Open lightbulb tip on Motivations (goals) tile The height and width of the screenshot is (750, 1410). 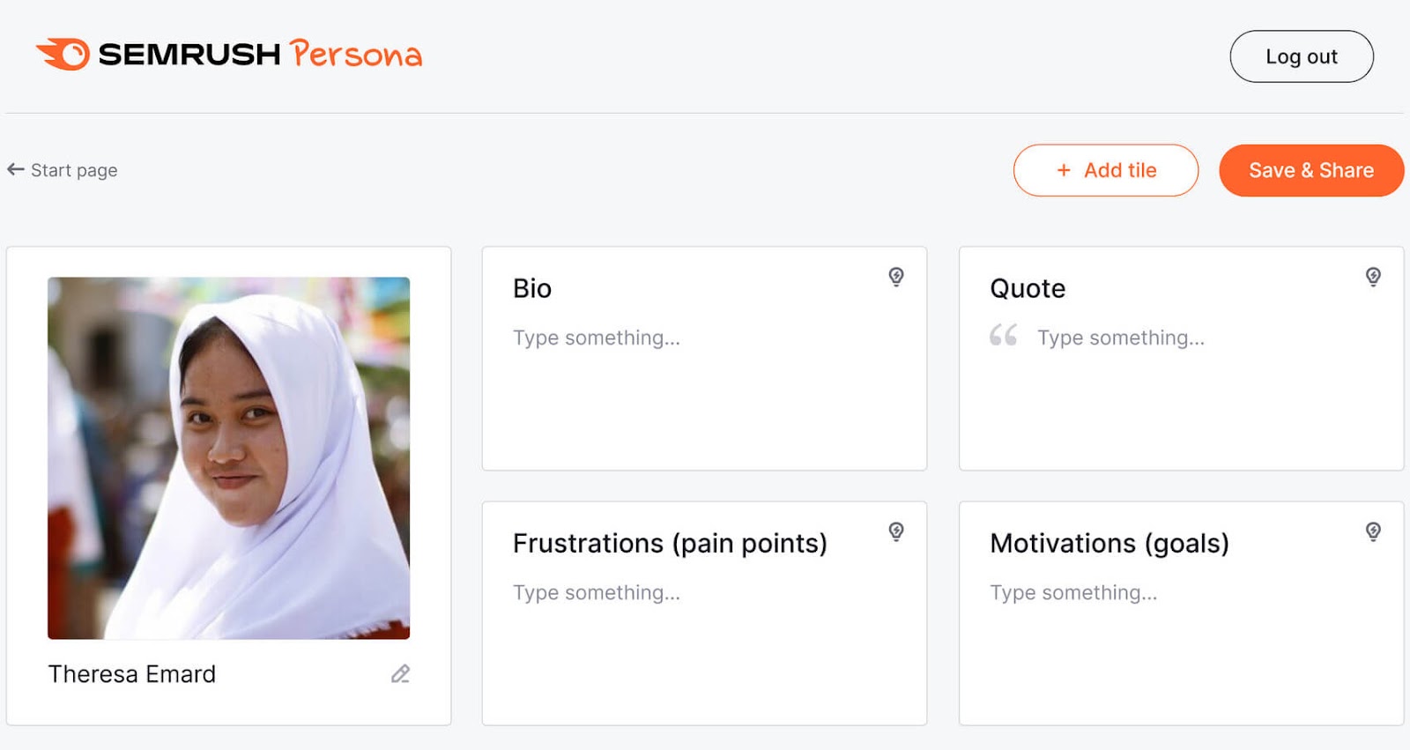click(x=1373, y=531)
